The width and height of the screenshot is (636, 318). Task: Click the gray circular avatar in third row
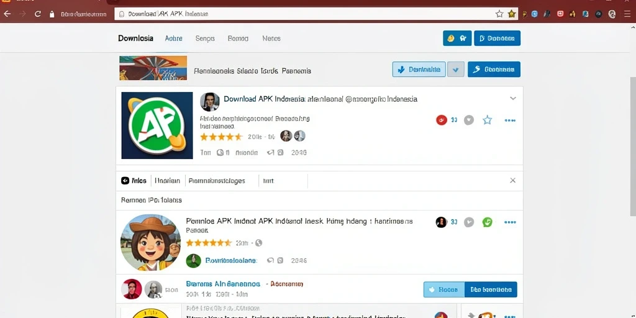point(153,289)
